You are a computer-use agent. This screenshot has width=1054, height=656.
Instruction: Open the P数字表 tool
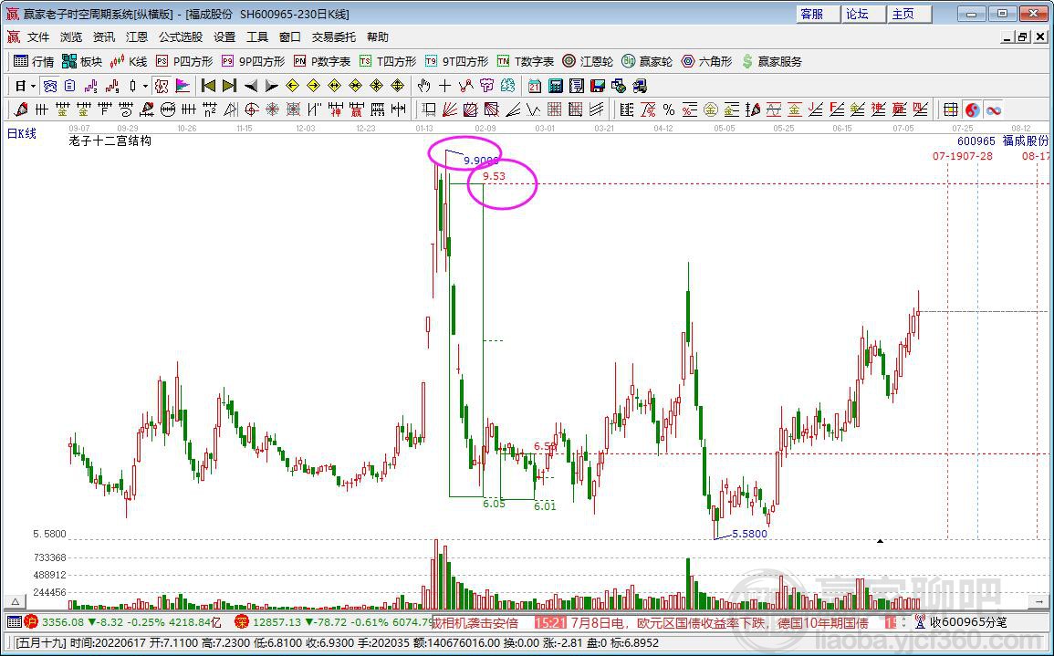(x=322, y=62)
